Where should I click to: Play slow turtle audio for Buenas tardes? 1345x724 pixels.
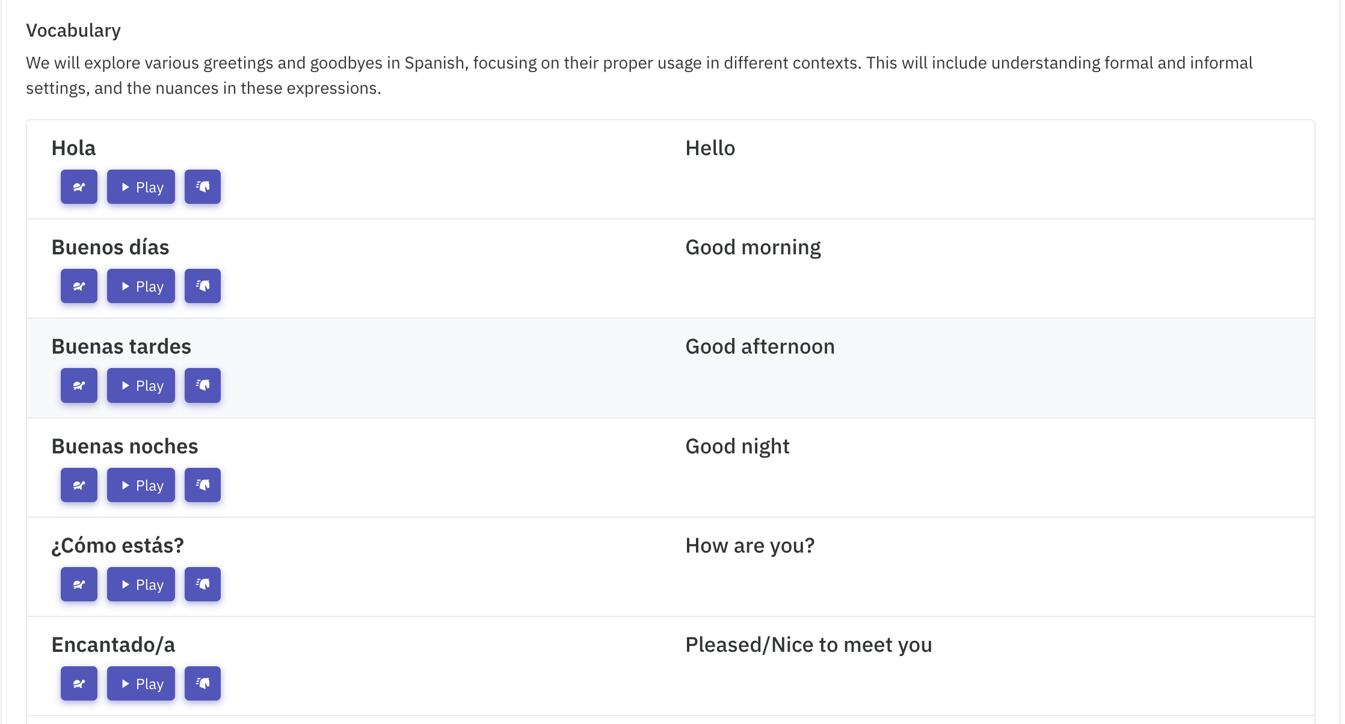click(x=79, y=385)
